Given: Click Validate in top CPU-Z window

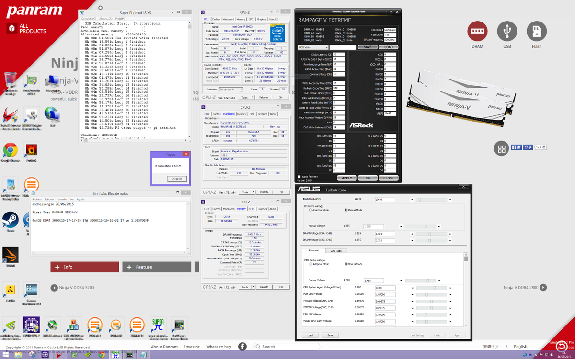Looking at the screenshot, I should [264, 97].
